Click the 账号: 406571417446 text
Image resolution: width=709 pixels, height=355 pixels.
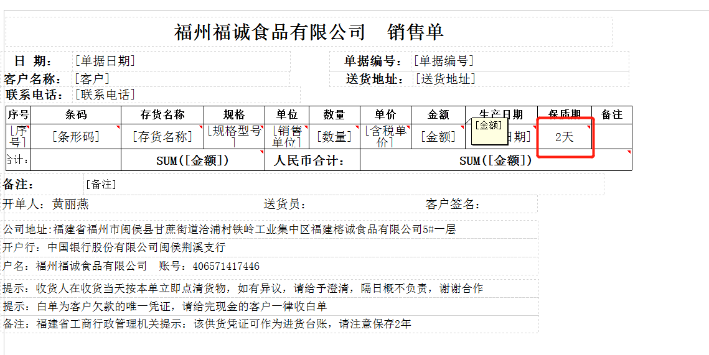click(x=209, y=266)
